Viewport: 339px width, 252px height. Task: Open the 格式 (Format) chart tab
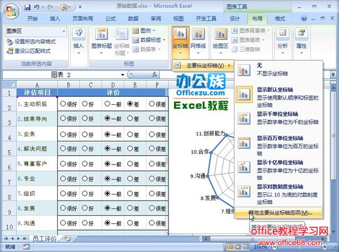click(x=280, y=19)
